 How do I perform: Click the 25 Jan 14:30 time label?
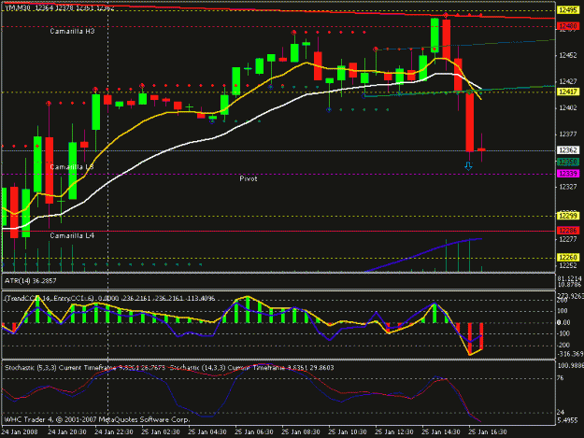pos(441,432)
